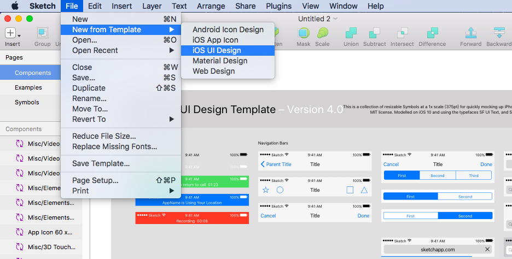Choose Android Icon Design template

[228, 30]
